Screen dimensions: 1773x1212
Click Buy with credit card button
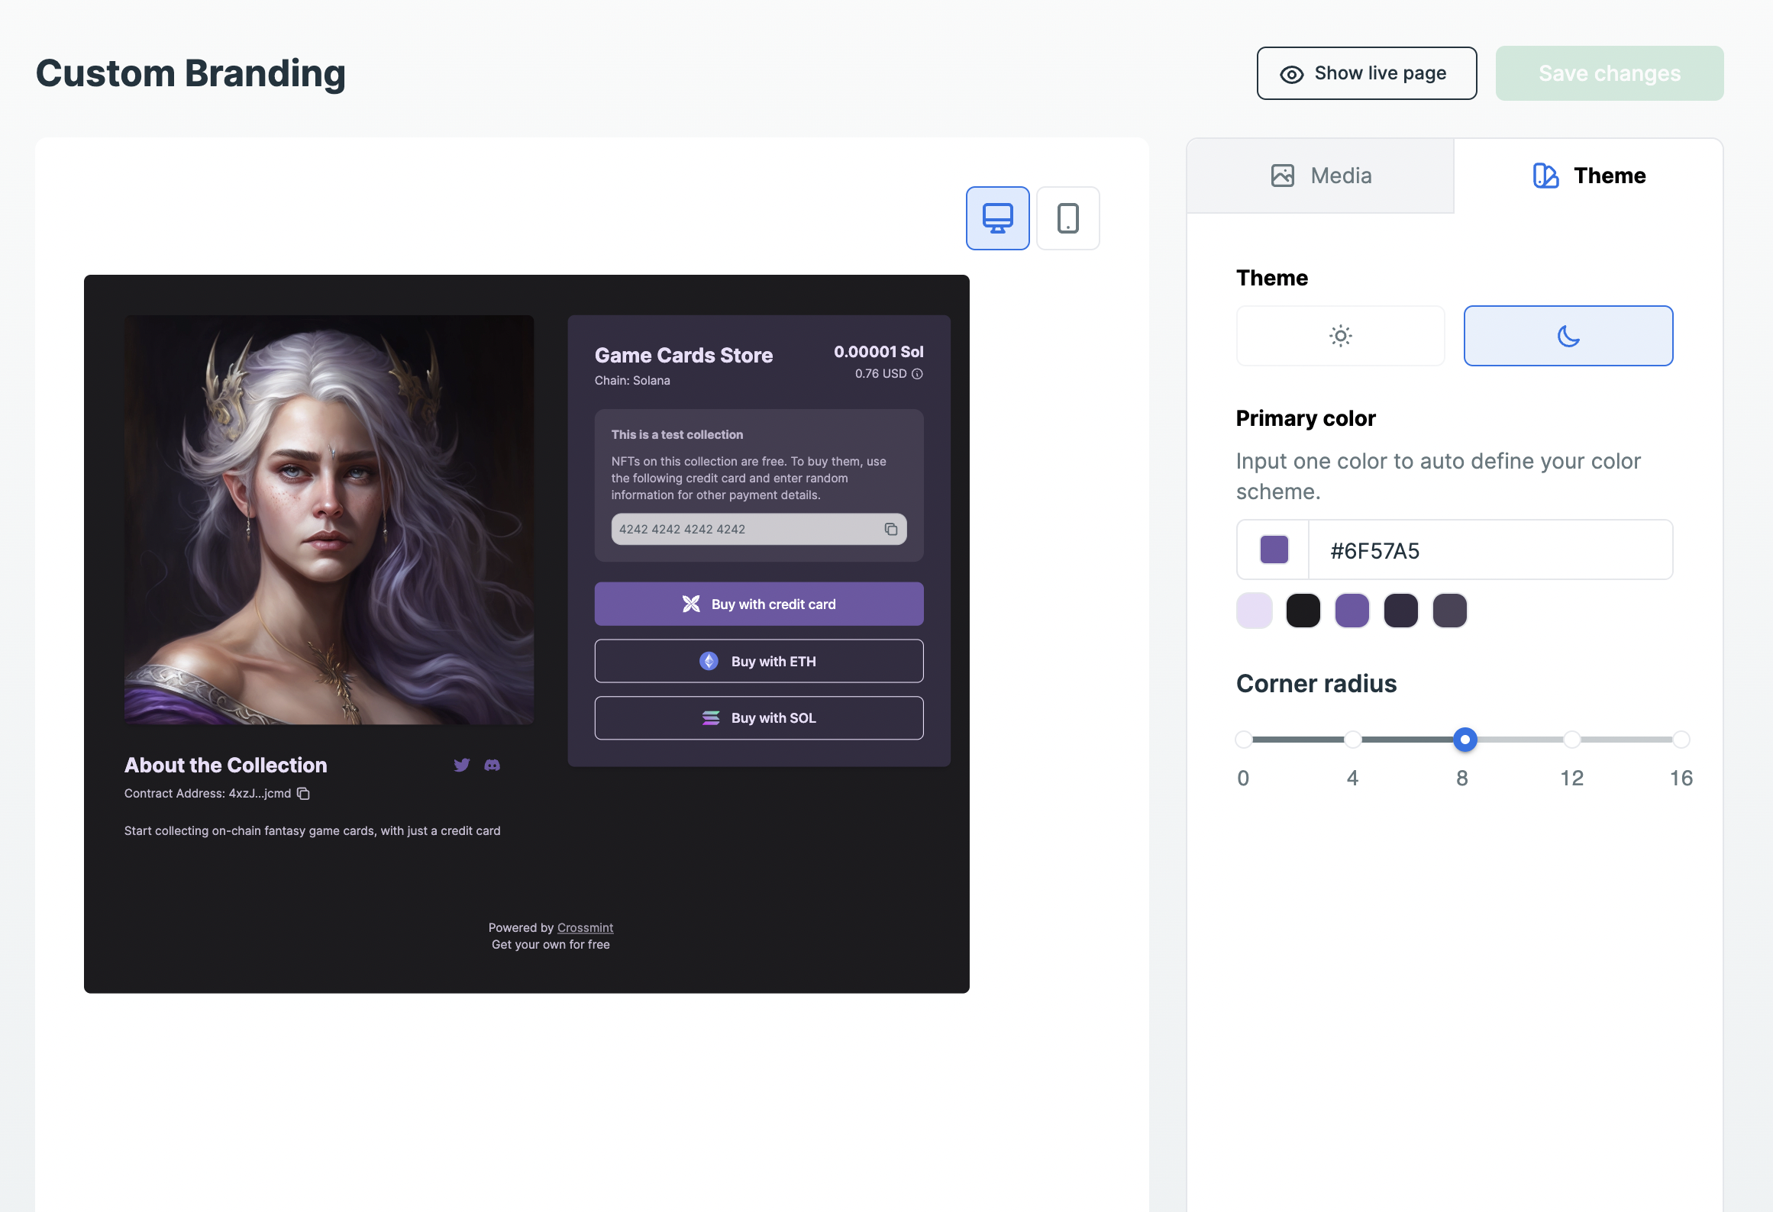tap(758, 604)
